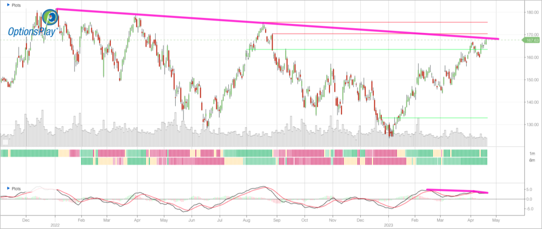Click the Jul label on time axis
The image size is (542, 229).
click(x=219, y=219)
